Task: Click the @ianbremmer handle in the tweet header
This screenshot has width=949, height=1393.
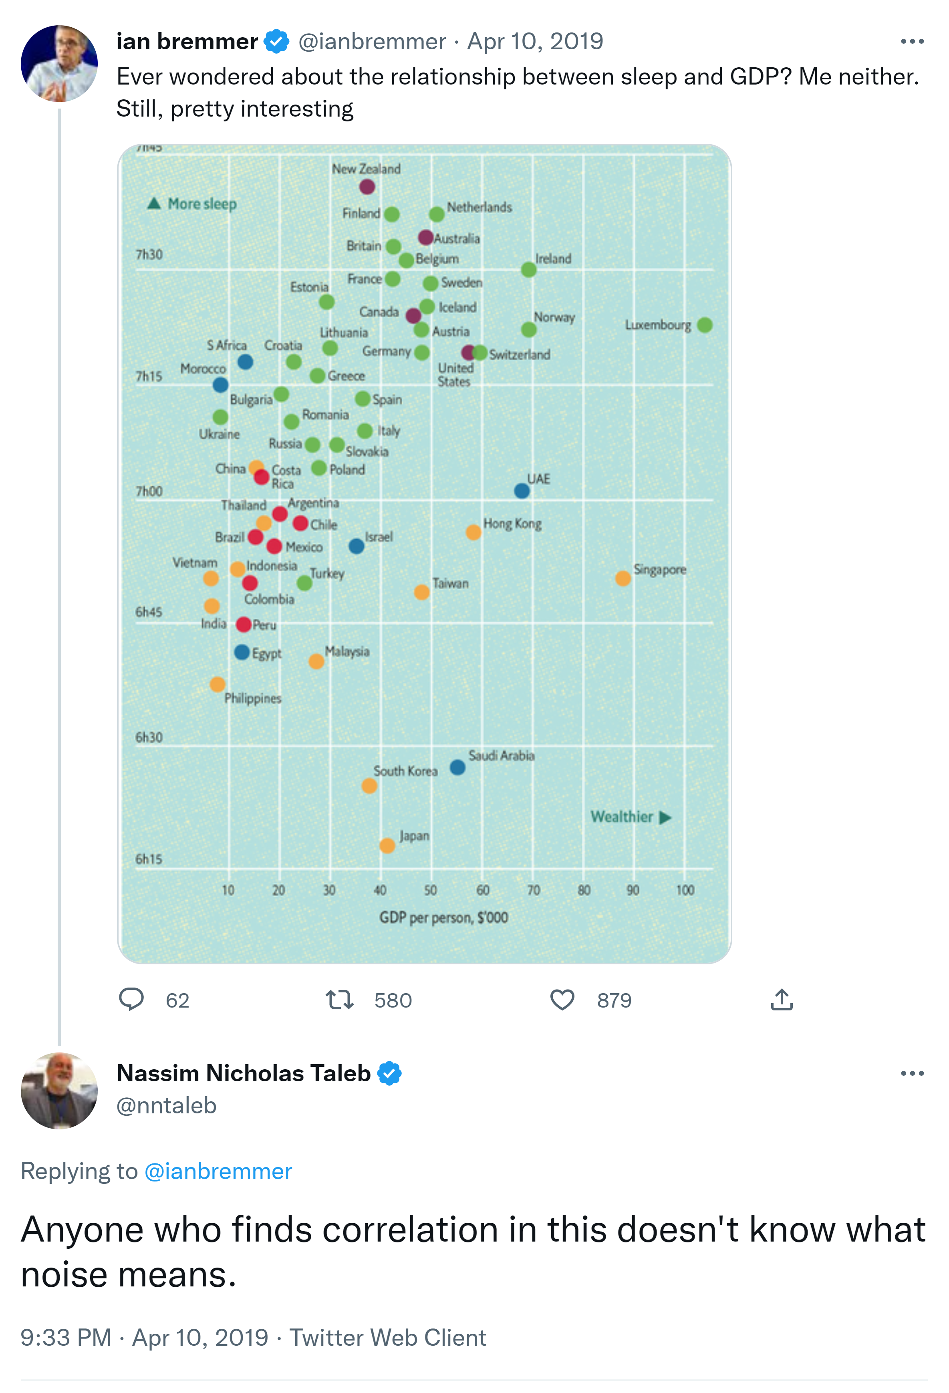Action: (372, 41)
